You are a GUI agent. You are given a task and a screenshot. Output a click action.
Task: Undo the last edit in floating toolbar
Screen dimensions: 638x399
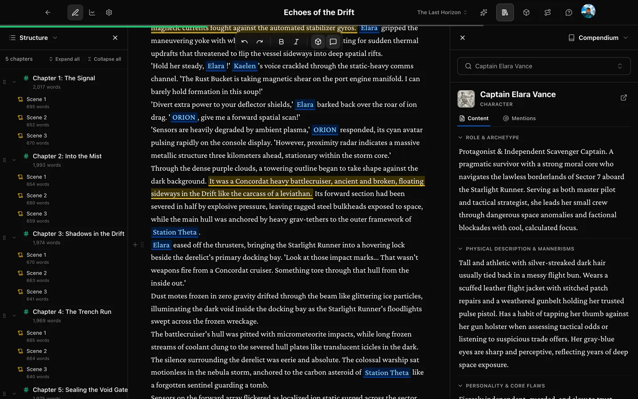[245, 42]
